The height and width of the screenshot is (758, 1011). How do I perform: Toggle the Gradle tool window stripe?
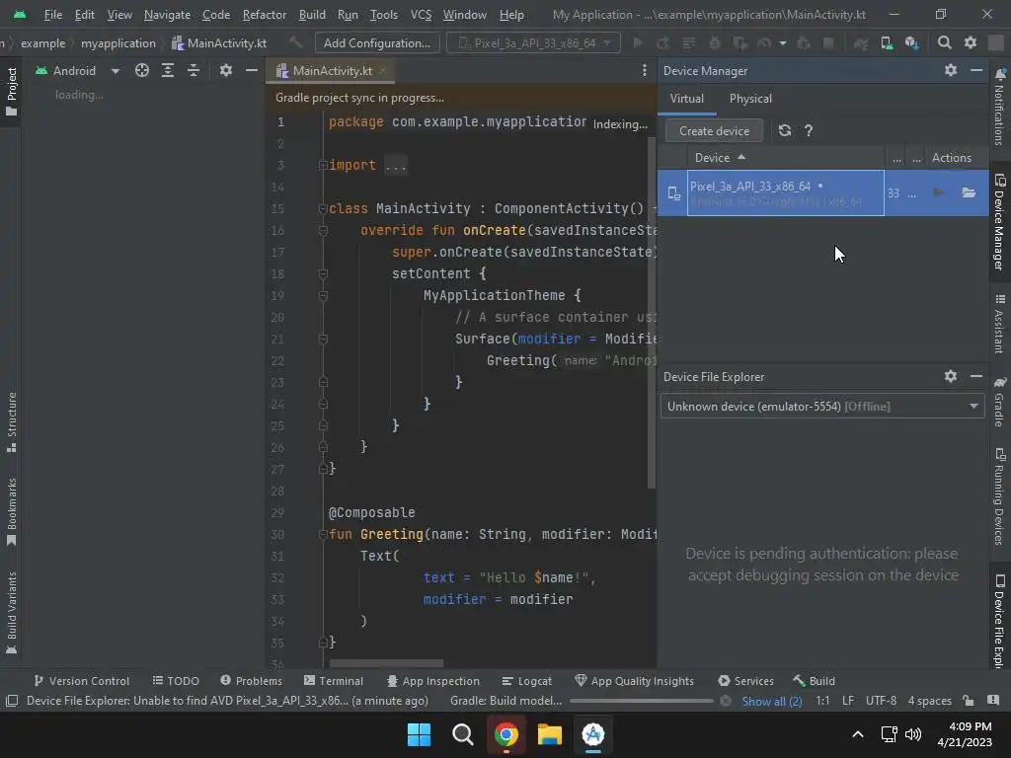click(x=999, y=402)
